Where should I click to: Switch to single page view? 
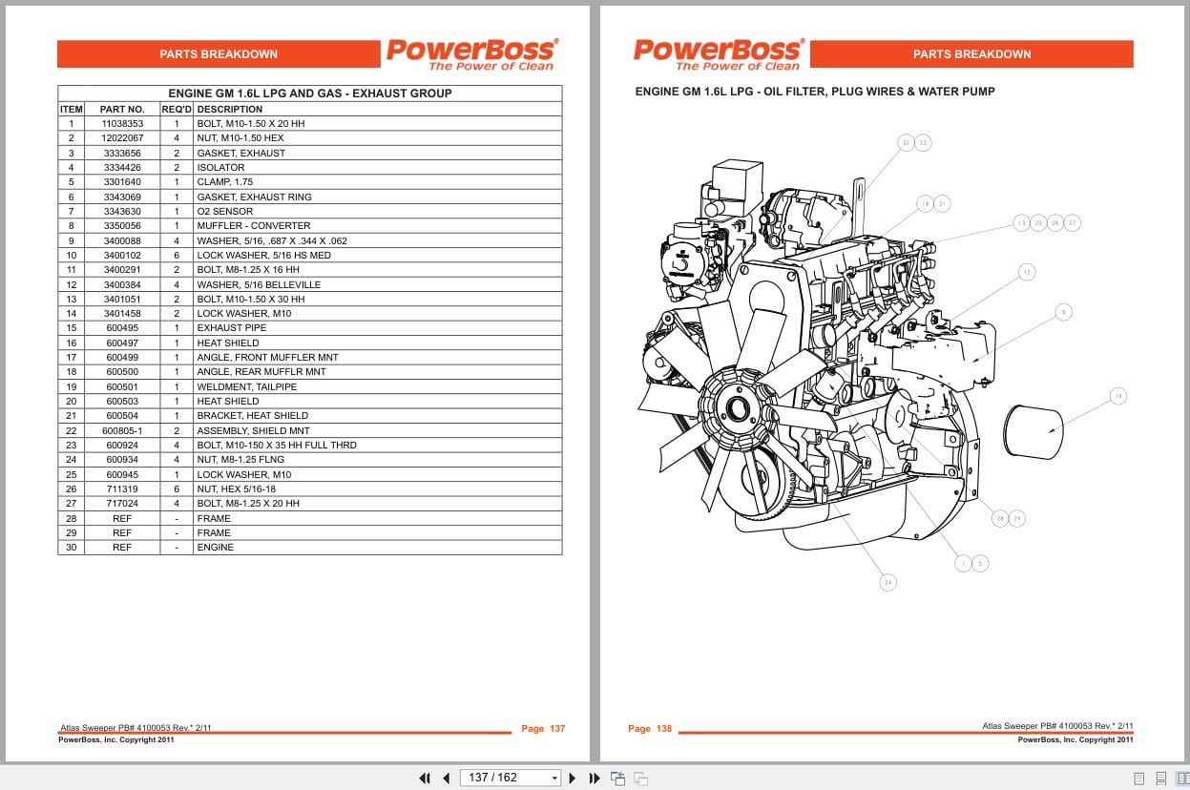point(1138,779)
